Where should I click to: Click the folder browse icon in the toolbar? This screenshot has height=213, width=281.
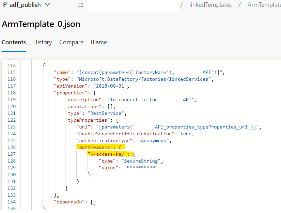click(80, 5)
